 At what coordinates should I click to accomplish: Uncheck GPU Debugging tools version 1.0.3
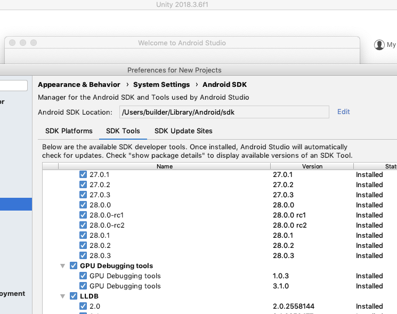coord(83,276)
